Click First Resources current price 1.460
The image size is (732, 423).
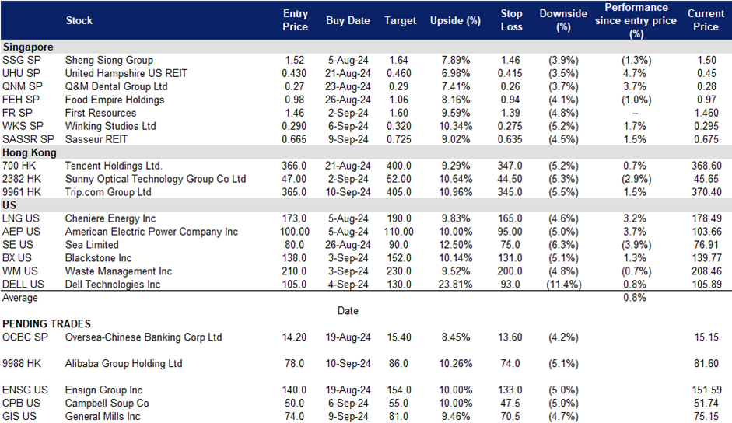point(706,113)
